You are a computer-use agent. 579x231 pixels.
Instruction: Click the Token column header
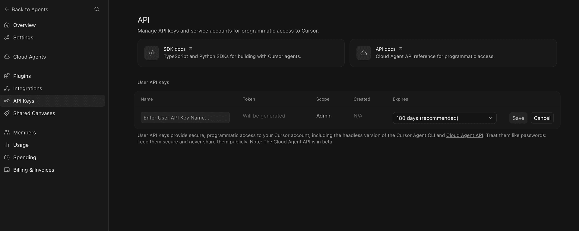(x=249, y=99)
